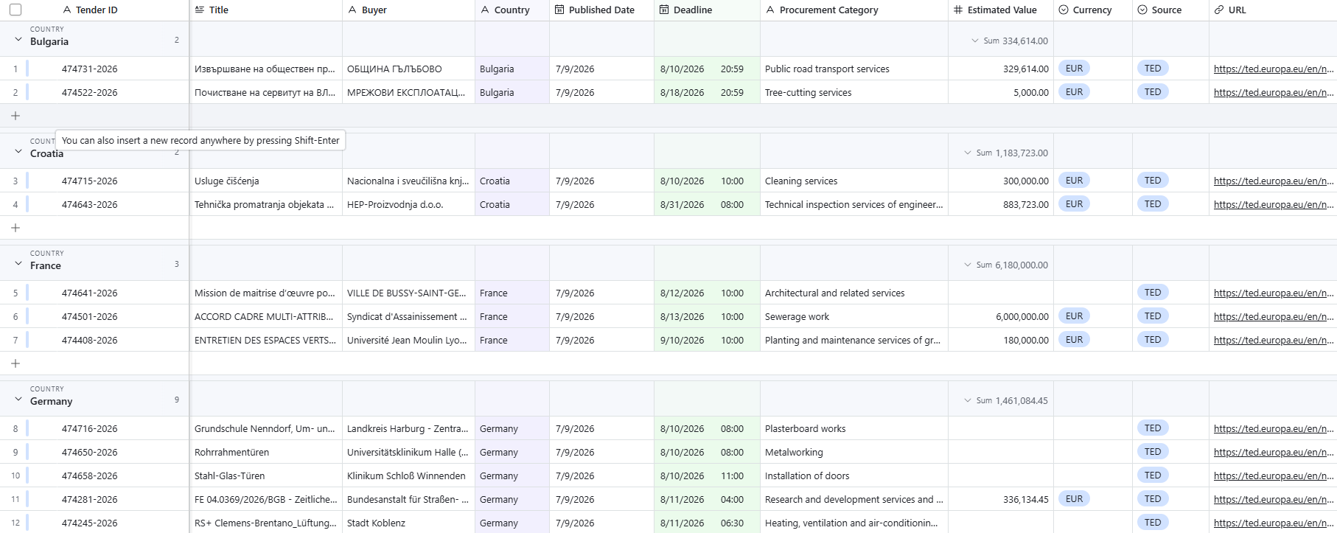Select category cell 'Public road transport services'

click(x=854, y=69)
